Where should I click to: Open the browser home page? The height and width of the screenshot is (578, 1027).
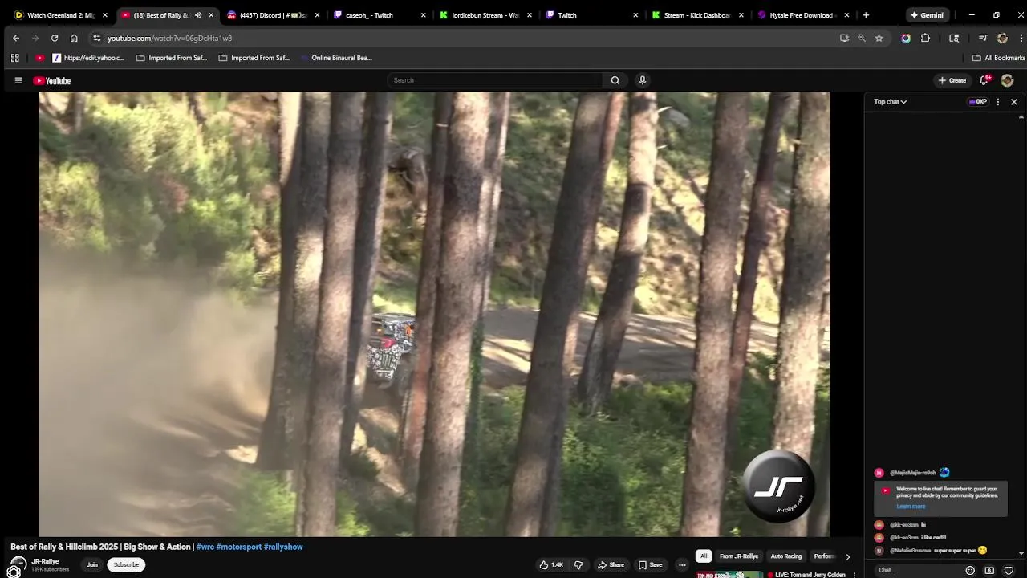(x=74, y=38)
